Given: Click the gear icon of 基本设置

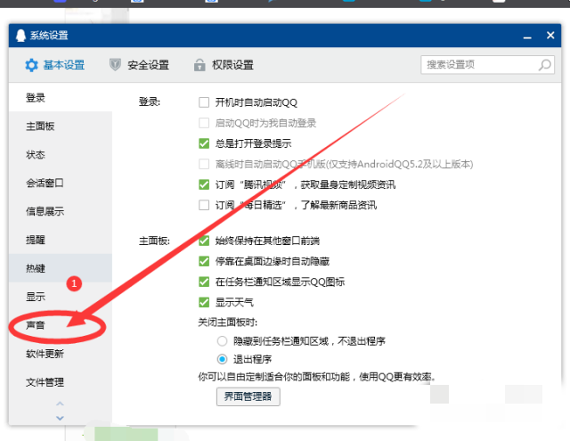Looking at the screenshot, I should tap(32, 65).
